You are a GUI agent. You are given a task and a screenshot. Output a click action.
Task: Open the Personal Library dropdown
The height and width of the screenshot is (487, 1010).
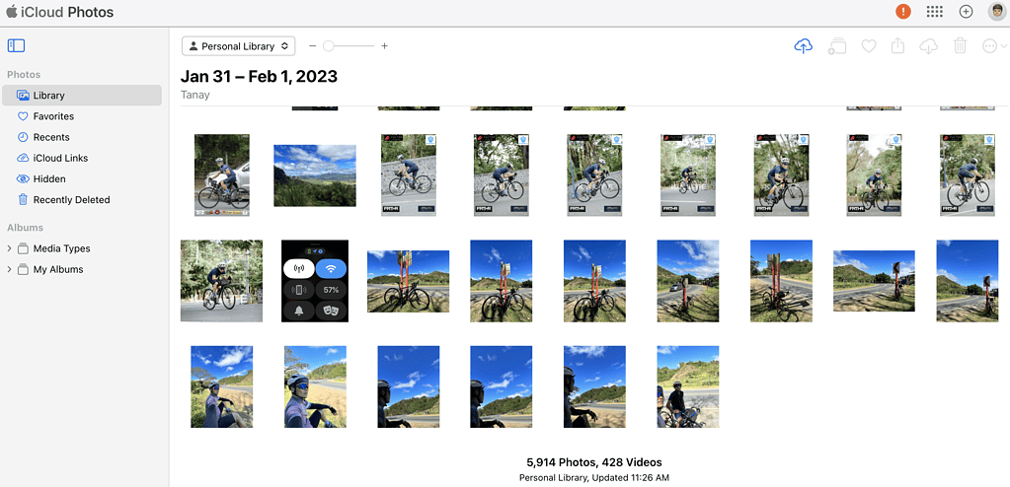(238, 46)
